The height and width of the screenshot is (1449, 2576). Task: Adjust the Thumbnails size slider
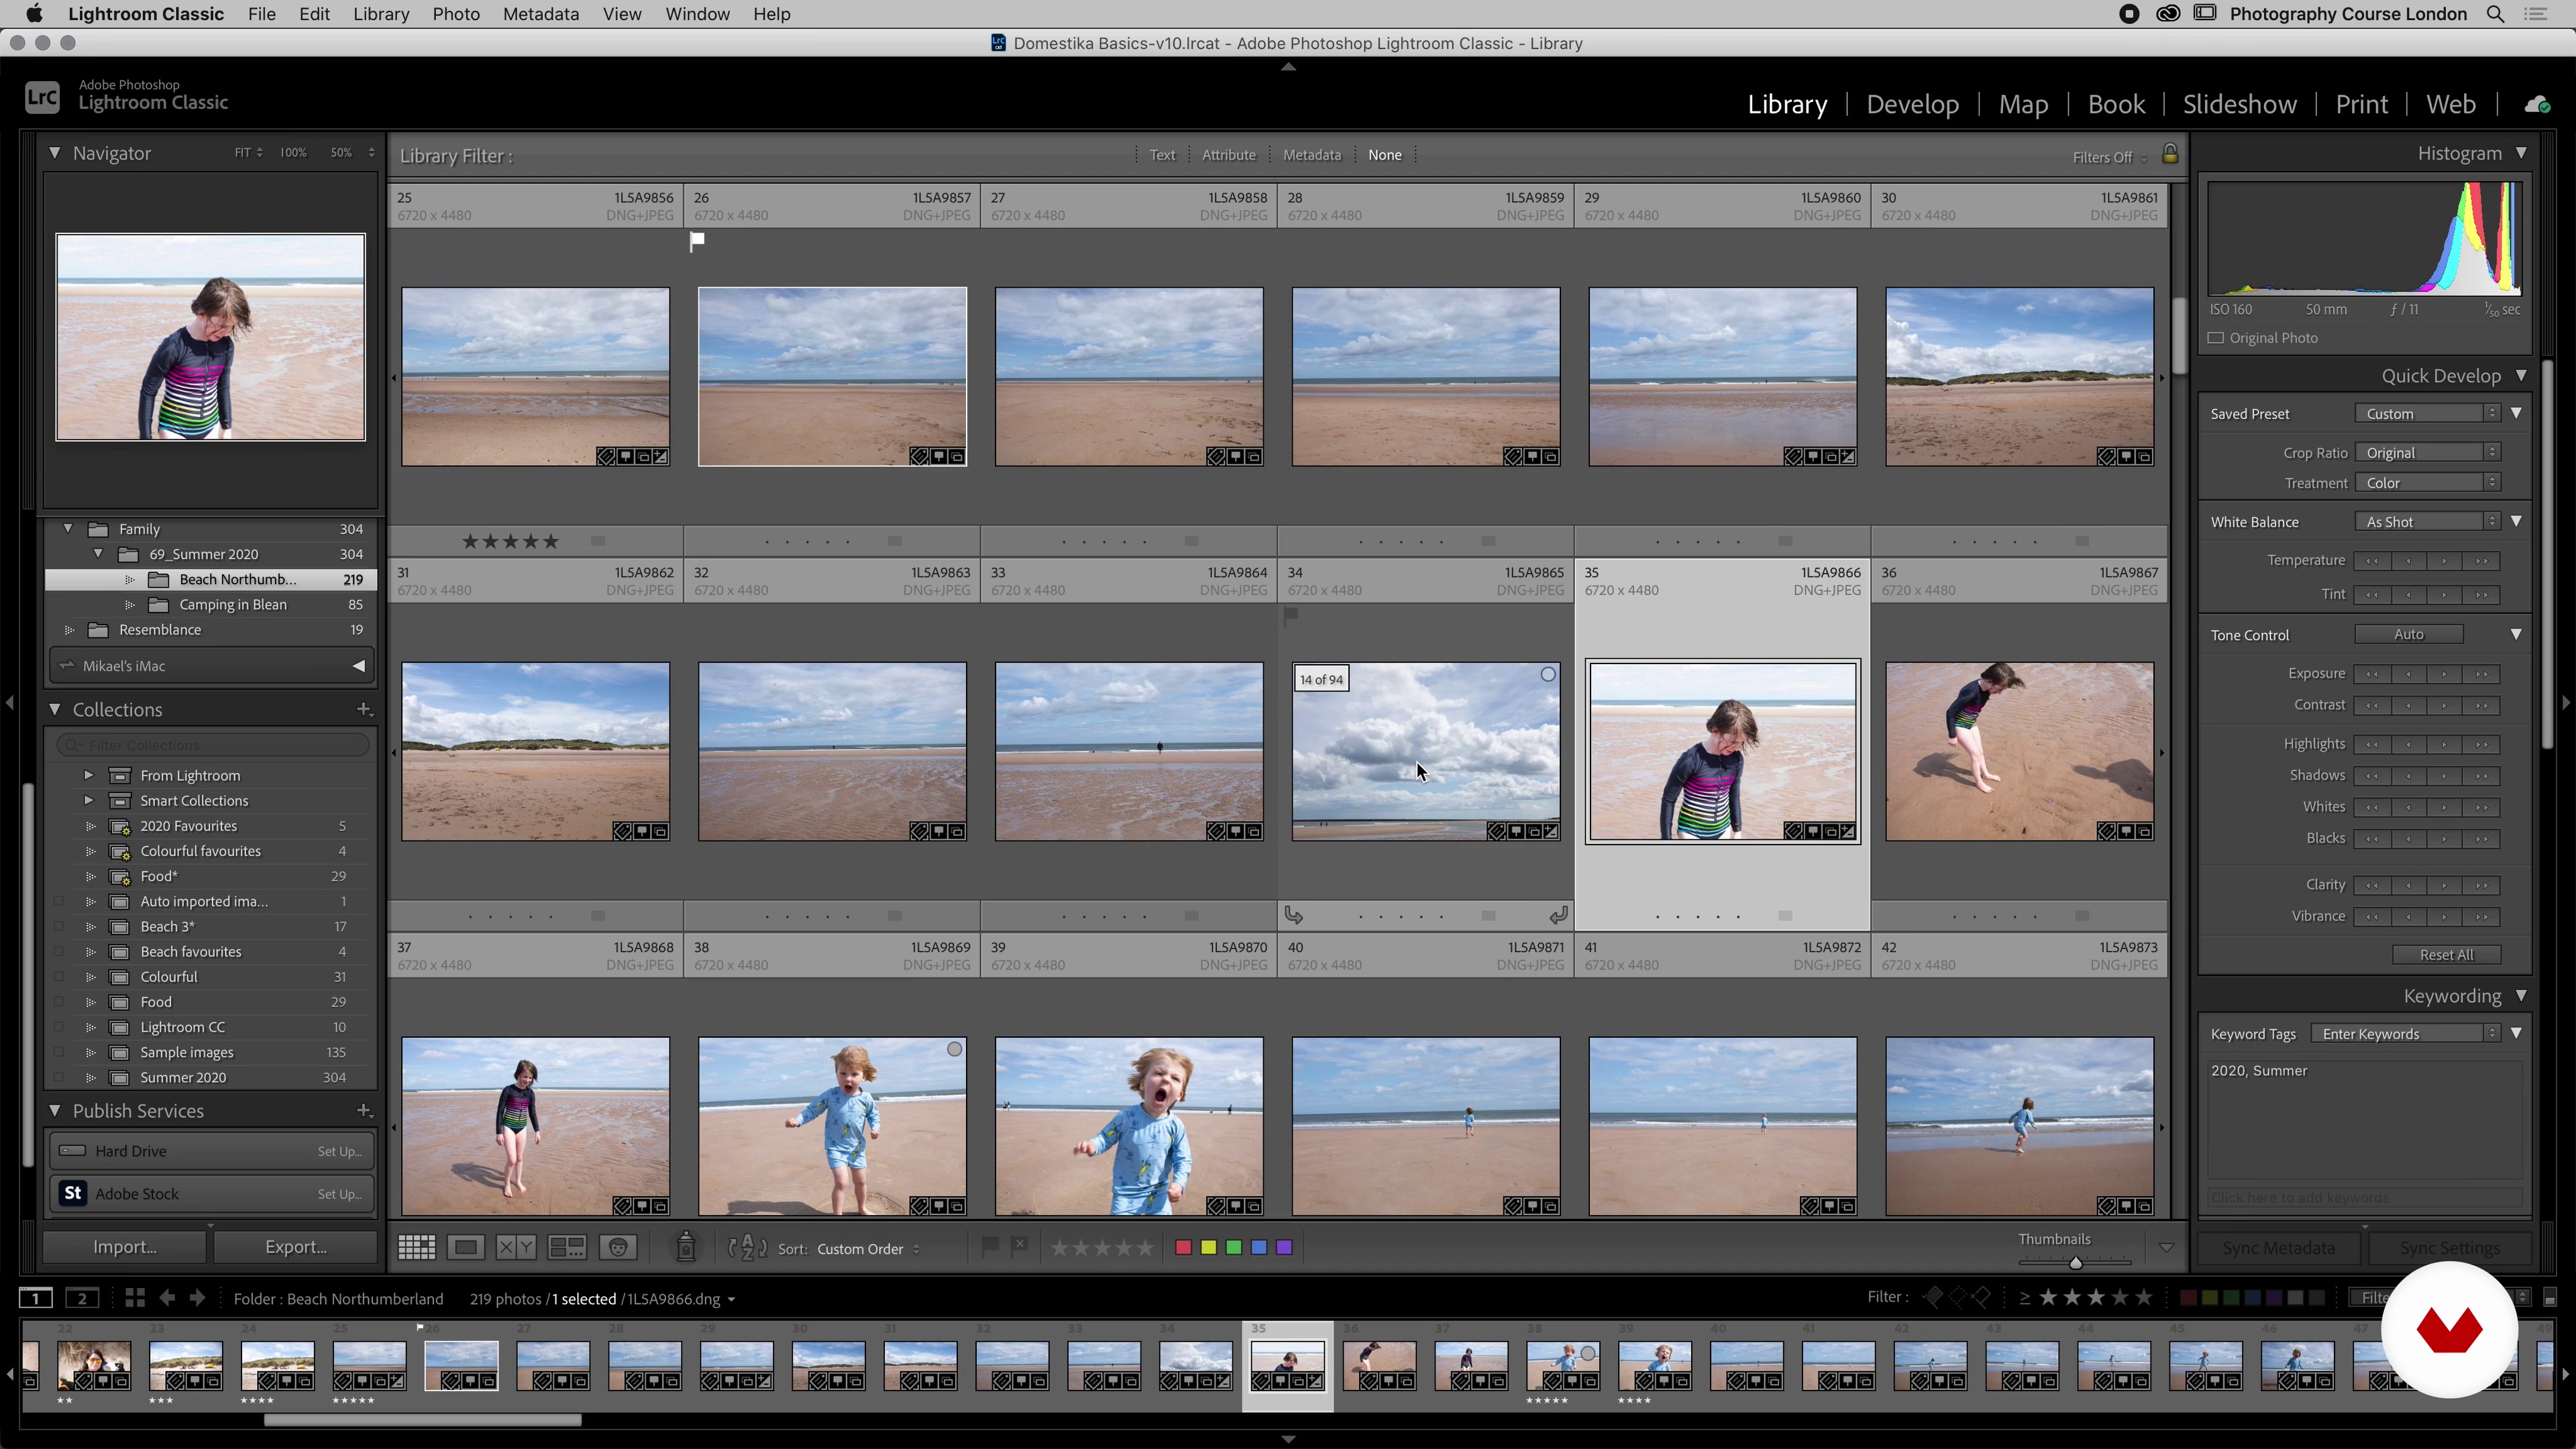2076,1262
